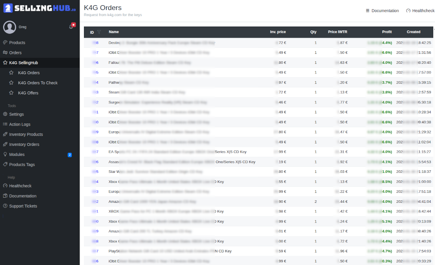This screenshot has height=265, width=435.
Task: Click the EA Sports FC row name
Action: click(x=177, y=152)
